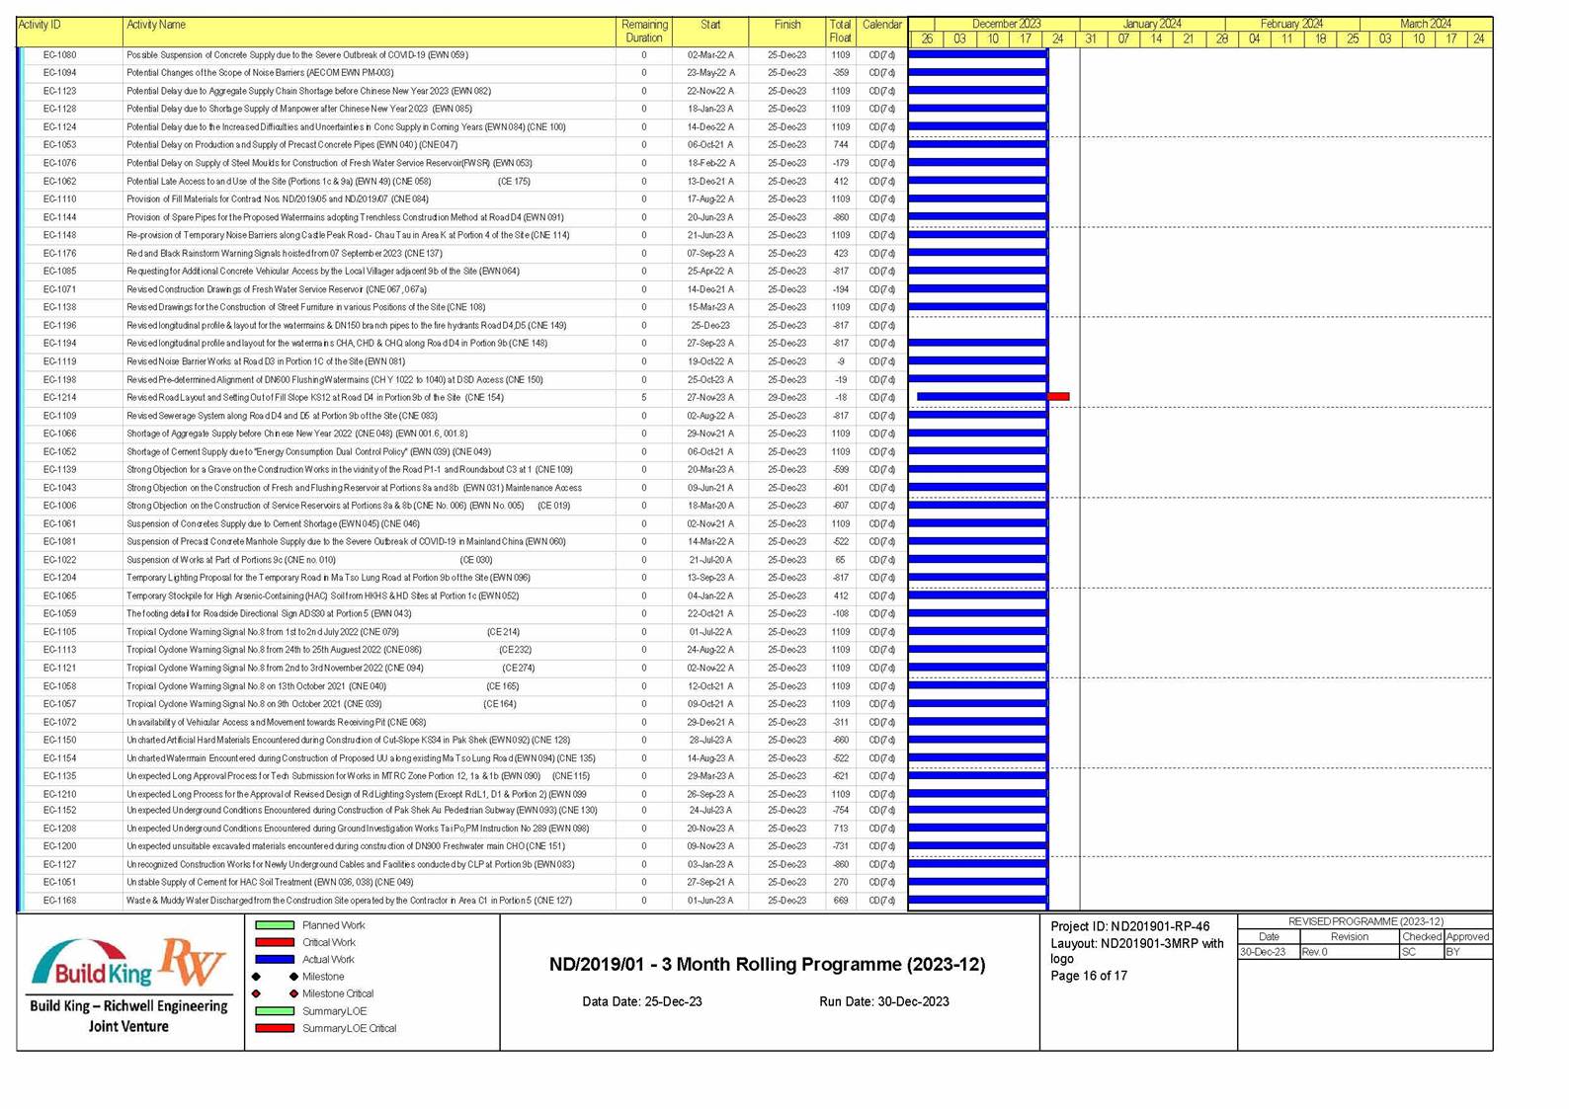
Task: Sort by the Remaining Duration column header
Action: click(643, 32)
